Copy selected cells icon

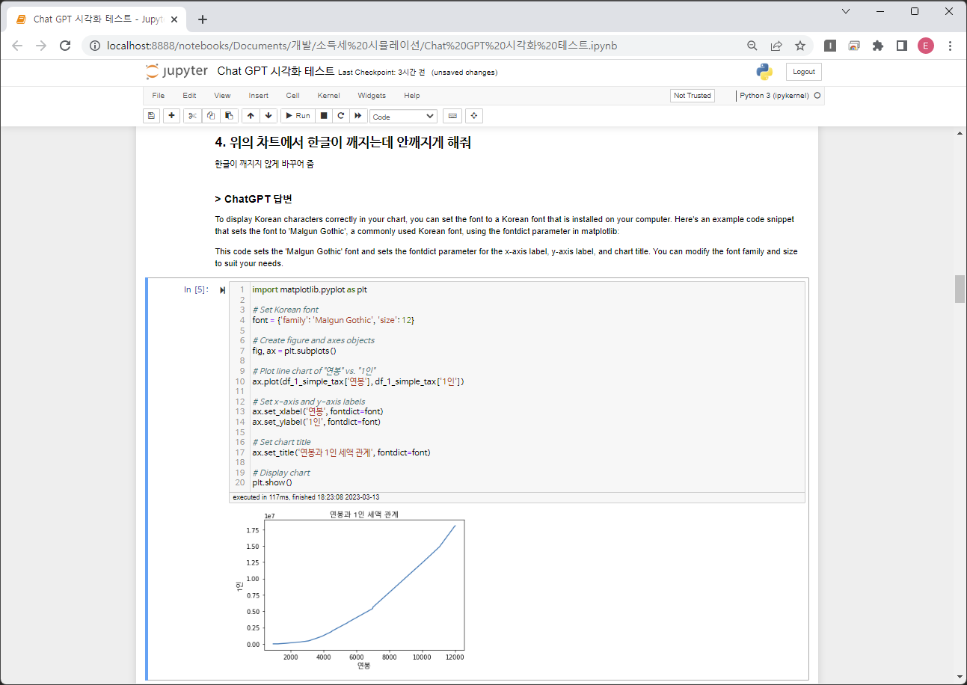[x=211, y=116]
